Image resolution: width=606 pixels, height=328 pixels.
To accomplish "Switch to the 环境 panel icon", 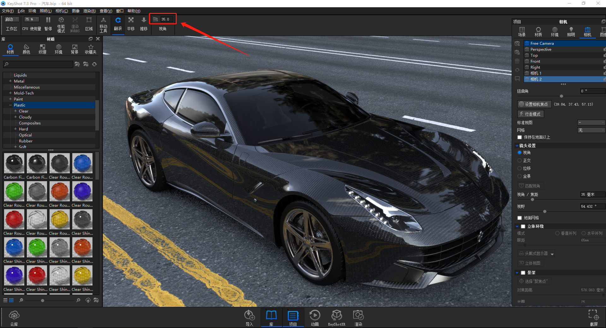I will [555, 32].
